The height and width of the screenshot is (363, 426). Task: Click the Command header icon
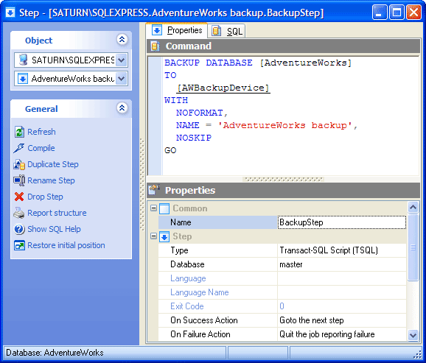[155, 46]
